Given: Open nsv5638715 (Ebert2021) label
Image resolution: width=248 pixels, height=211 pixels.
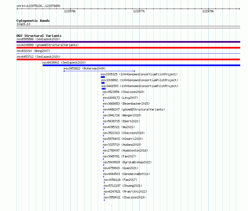Looking at the screenshot, I should (x=121, y=121).
